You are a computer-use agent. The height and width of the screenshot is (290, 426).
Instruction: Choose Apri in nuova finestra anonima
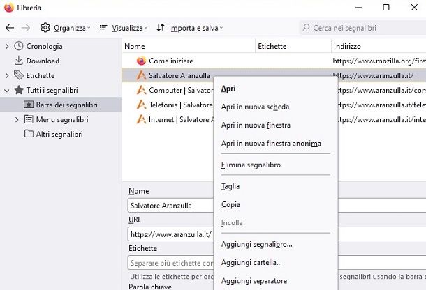click(x=276, y=143)
